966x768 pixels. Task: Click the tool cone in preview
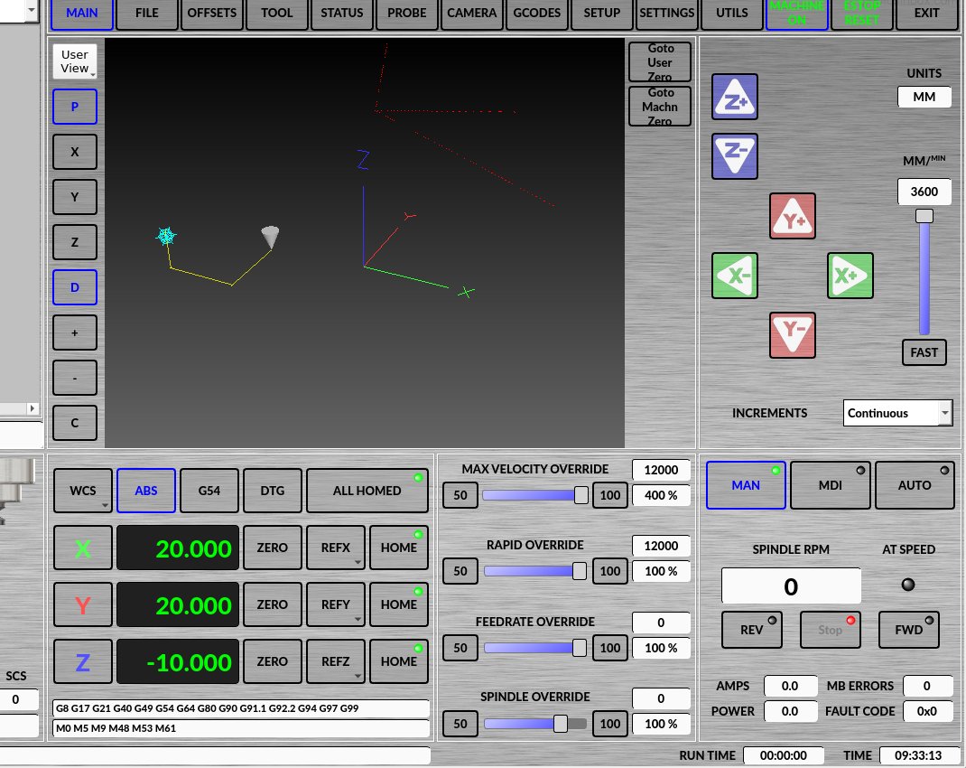pyautogui.click(x=270, y=237)
